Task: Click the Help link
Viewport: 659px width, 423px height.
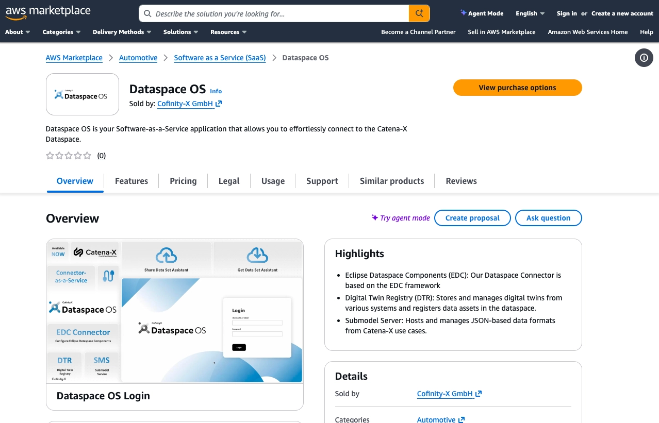Action: coord(647,32)
